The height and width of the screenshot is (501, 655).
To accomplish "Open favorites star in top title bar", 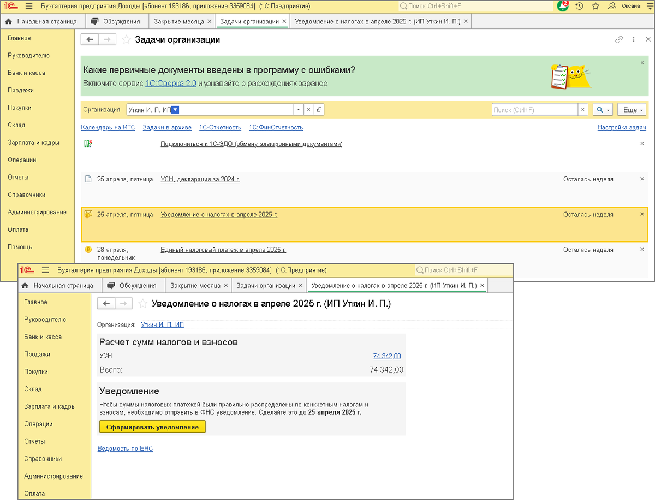I will tap(596, 6).
